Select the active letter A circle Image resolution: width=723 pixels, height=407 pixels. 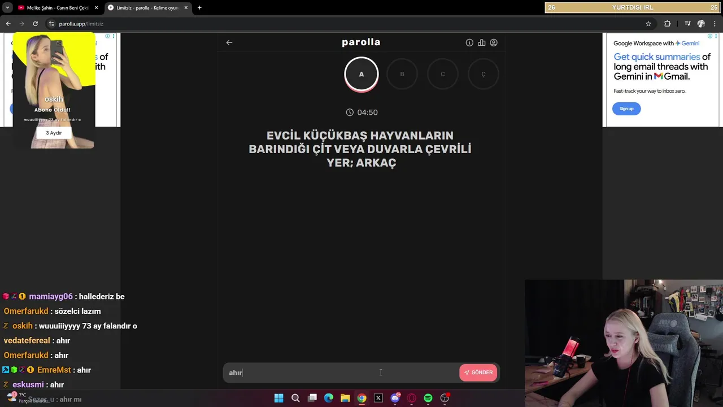pos(361,74)
